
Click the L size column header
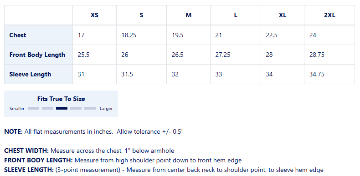tap(236, 15)
